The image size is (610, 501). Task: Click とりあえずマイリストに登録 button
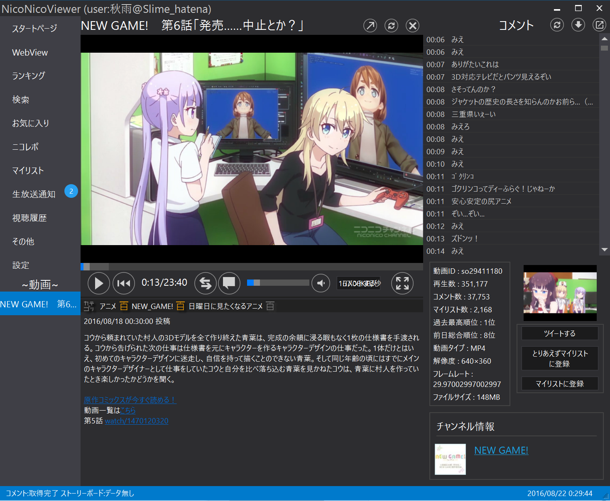click(560, 358)
